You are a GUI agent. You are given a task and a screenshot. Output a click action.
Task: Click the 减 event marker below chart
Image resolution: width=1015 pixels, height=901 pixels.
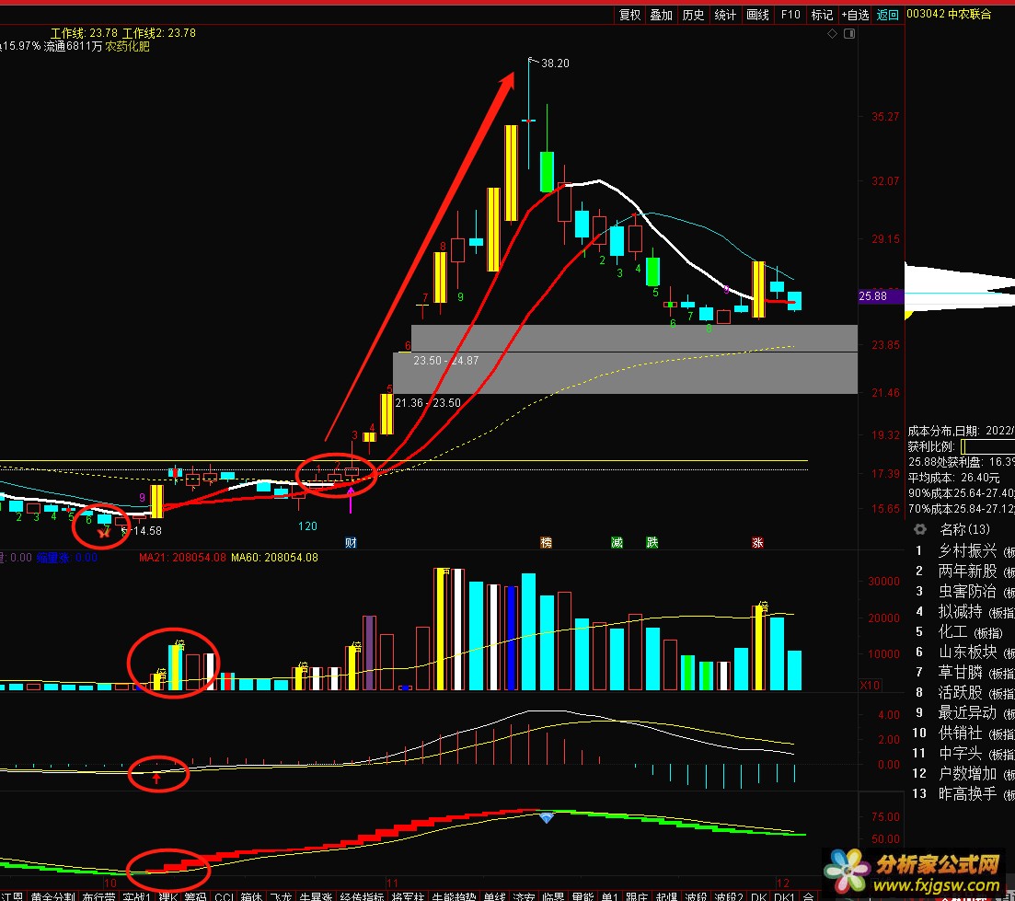pyautogui.click(x=617, y=542)
